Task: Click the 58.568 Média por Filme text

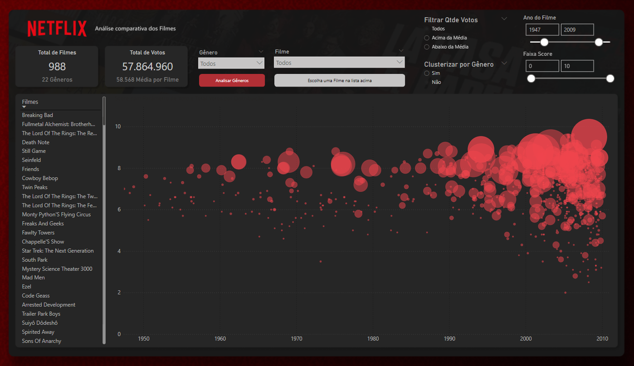Action: click(147, 80)
